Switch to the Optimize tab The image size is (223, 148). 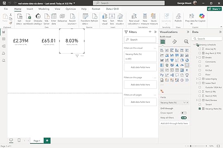click(x=71, y=9)
